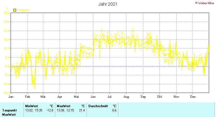Image resolution: width=217 pixels, height=117 pixels.
Task: Click the 5.0 y-axis value
Action: 7,57
